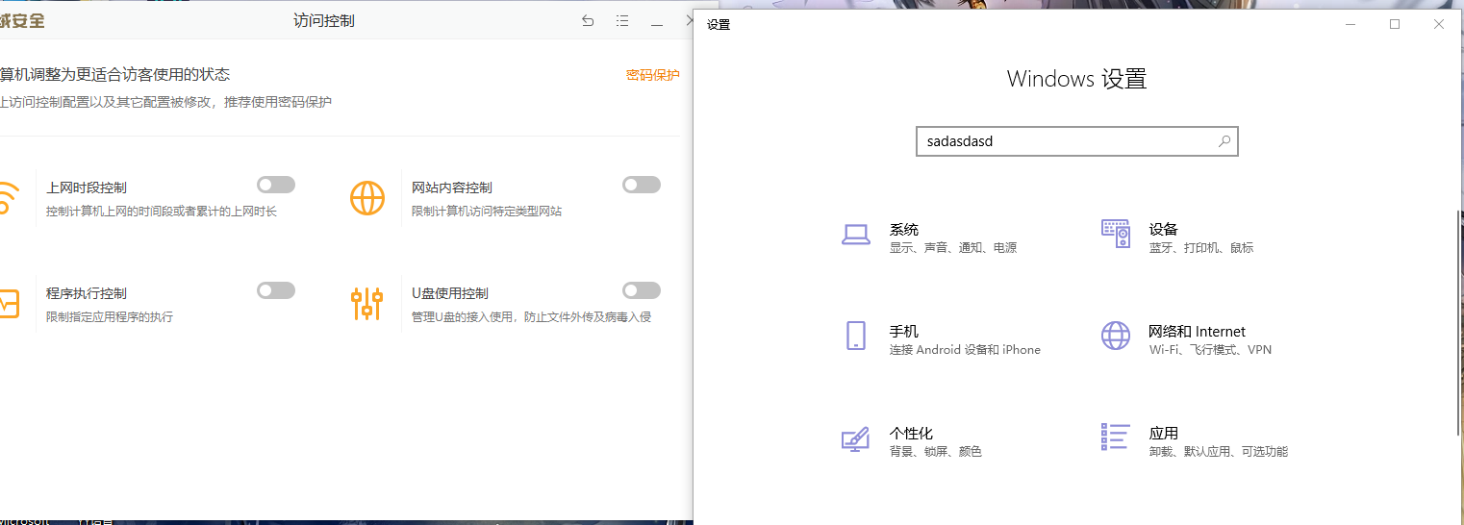This screenshot has height=525, width=1464.
Task: Turn on 程序执行控制 switch
Action: click(x=276, y=290)
